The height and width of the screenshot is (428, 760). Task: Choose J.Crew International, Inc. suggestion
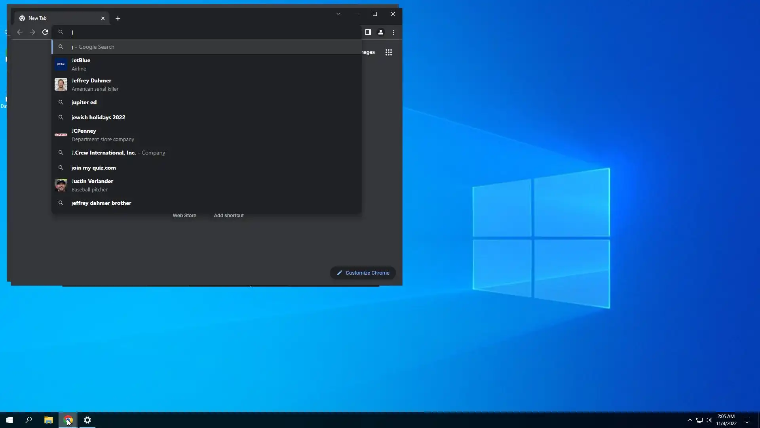coord(104,153)
